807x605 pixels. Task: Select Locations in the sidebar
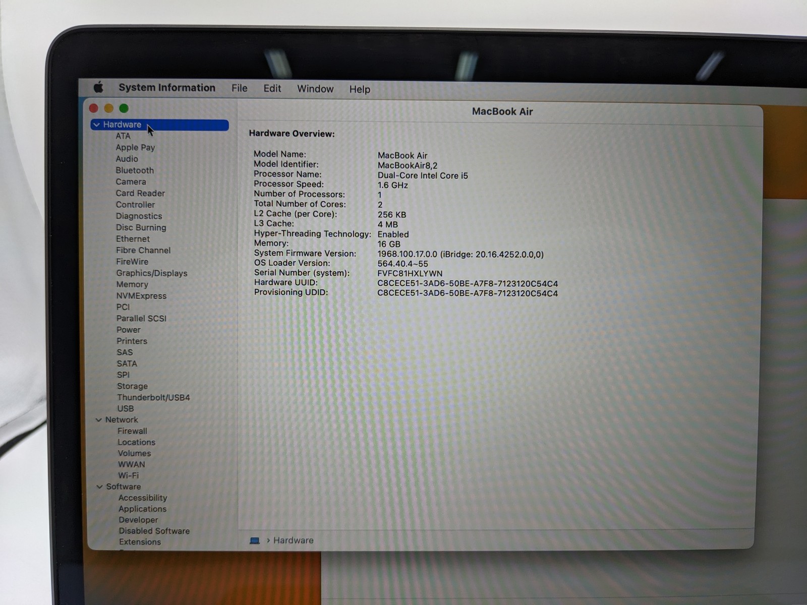[136, 442]
